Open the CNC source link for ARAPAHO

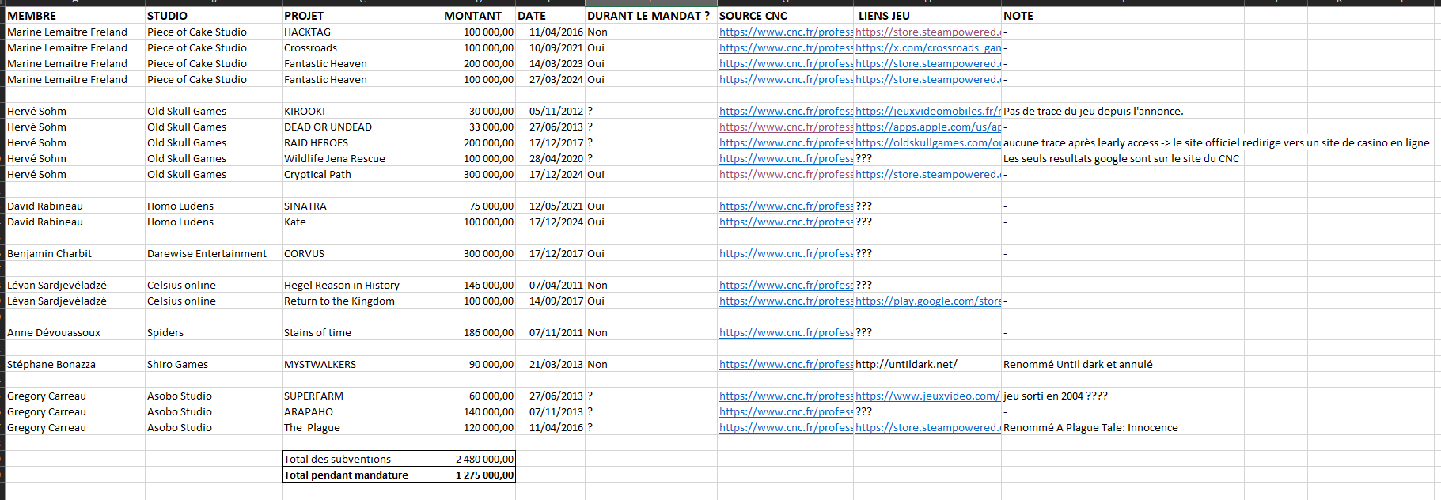[786, 411]
